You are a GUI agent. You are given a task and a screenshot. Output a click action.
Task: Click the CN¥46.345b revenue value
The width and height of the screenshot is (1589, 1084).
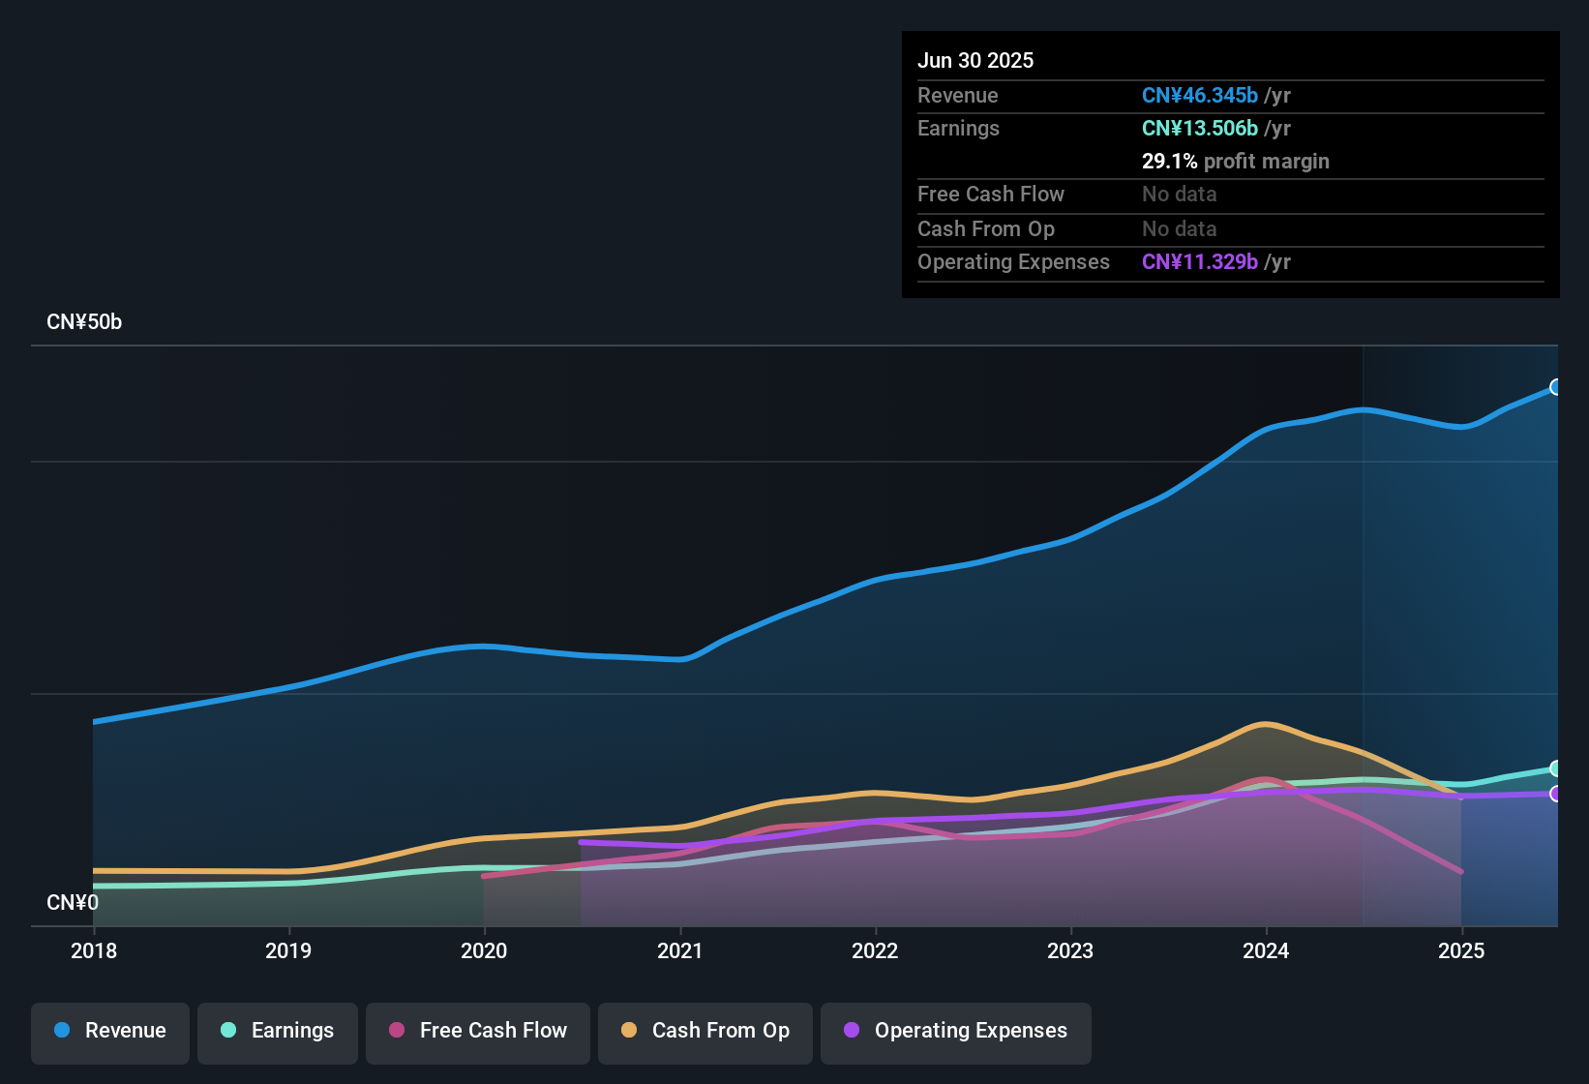click(x=1200, y=95)
